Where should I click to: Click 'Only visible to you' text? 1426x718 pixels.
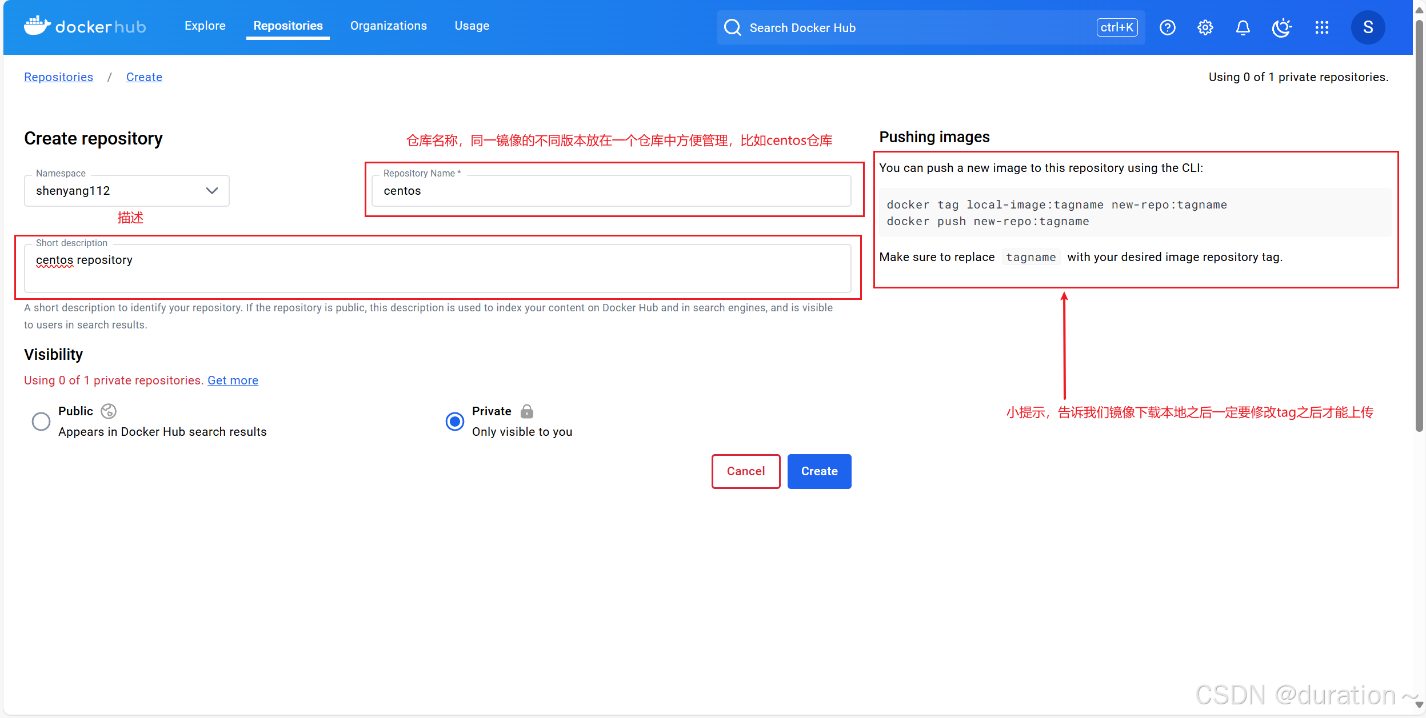click(x=522, y=432)
